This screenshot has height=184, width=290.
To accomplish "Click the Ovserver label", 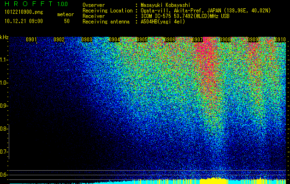I will pyautogui.click(x=94, y=5).
